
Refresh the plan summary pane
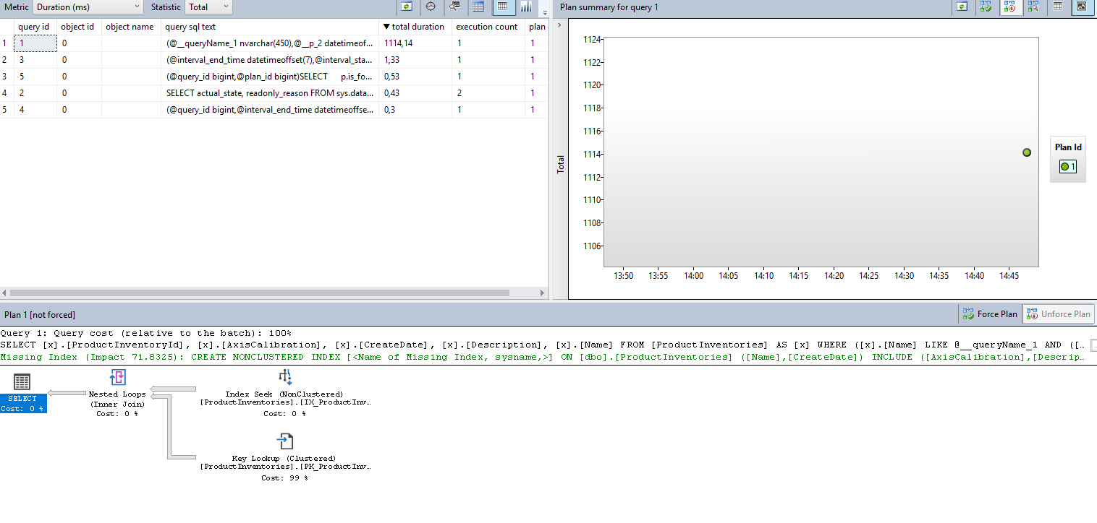click(962, 7)
